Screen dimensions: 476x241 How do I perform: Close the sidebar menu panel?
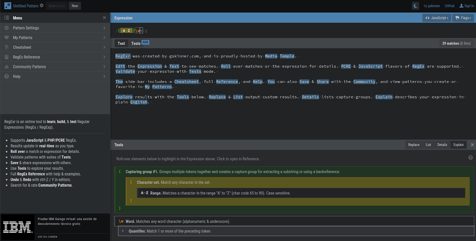(104, 18)
